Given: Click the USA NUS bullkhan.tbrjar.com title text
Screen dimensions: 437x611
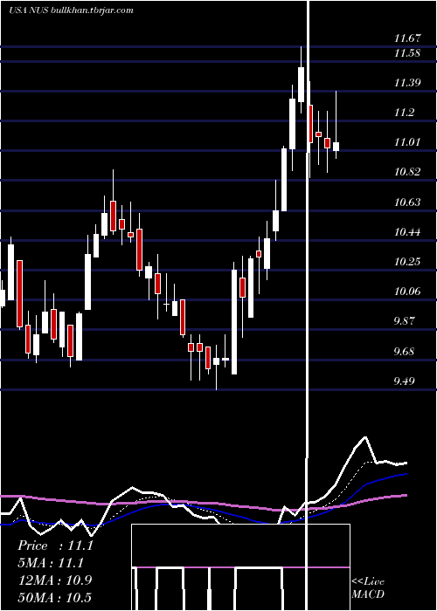Looking at the screenshot, I should (71, 10).
